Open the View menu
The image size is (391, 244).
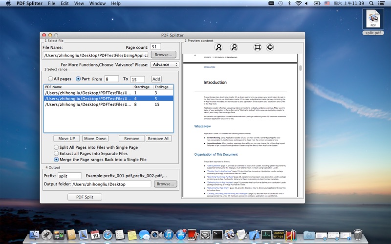79,3
